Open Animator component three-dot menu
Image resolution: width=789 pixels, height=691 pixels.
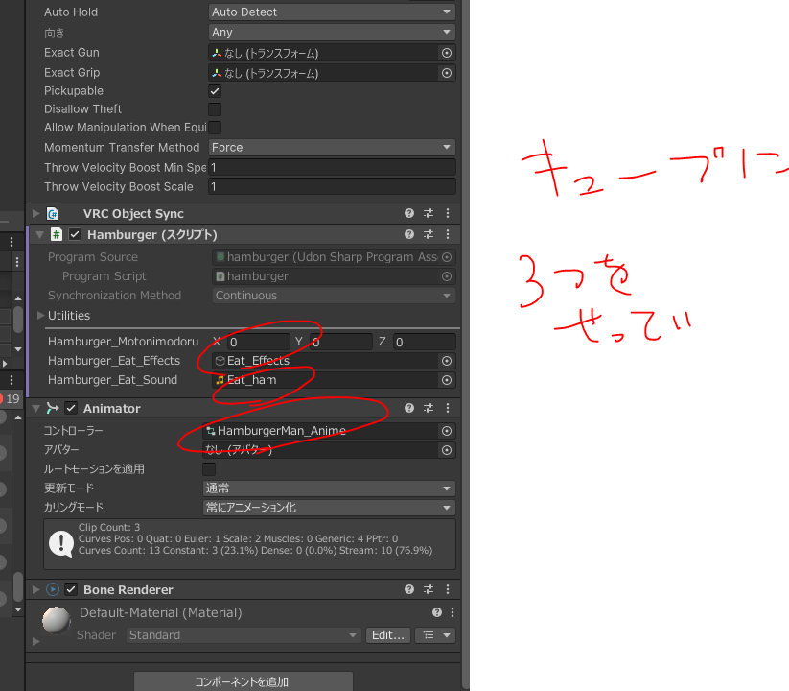[x=447, y=408]
